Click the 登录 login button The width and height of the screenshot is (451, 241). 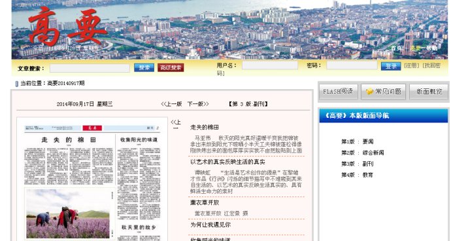coord(391,66)
